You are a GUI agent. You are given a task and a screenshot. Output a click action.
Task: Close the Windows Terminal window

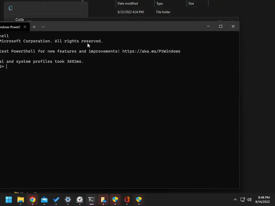[x=233, y=26]
